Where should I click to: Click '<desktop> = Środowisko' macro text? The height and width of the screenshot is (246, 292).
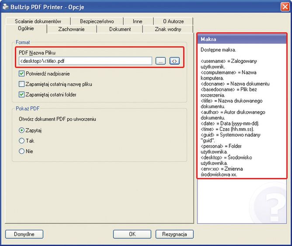[x=226, y=157]
